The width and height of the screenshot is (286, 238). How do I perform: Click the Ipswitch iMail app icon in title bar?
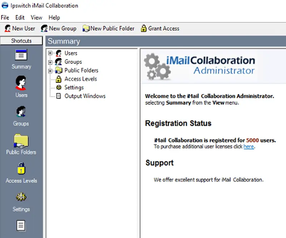tap(5, 5)
